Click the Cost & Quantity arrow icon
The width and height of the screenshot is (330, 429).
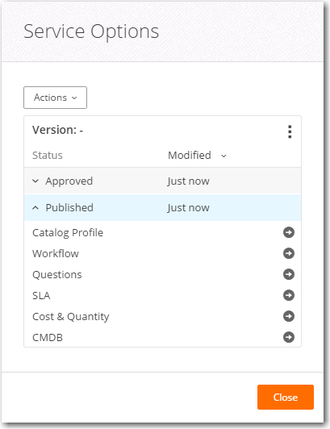click(x=289, y=316)
